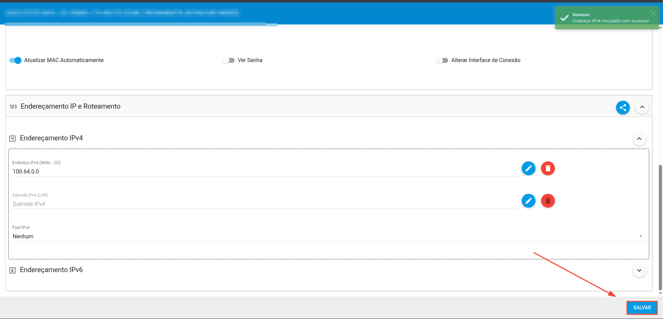Click the trash icon for Subrede IPv4 (LAN)

pyautogui.click(x=548, y=201)
